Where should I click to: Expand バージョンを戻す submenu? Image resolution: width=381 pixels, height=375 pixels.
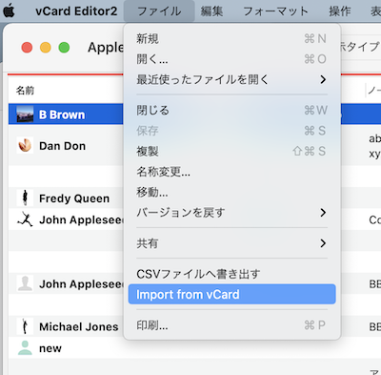(x=232, y=213)
